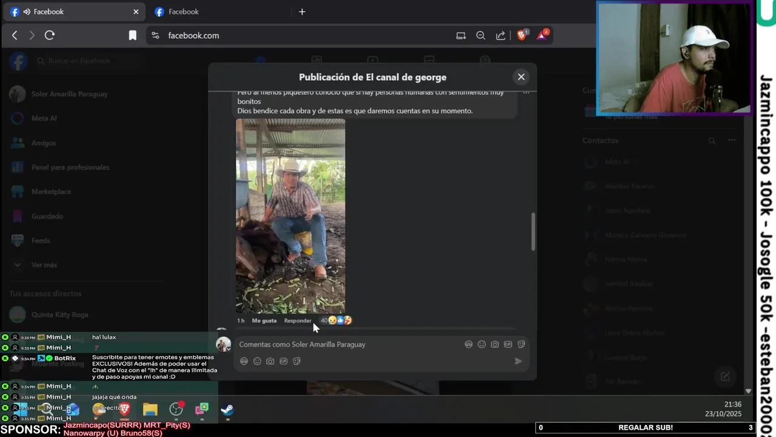
Task: Open site settings icon left of facebook.com
Action: coord(156,35)
